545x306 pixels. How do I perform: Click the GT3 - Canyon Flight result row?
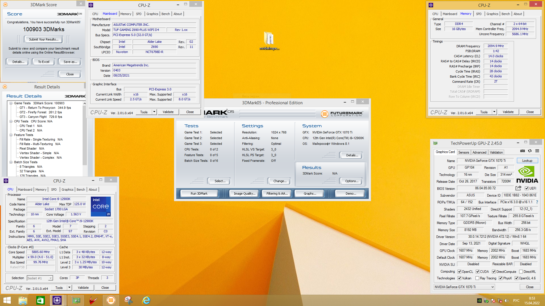(41, 117)
